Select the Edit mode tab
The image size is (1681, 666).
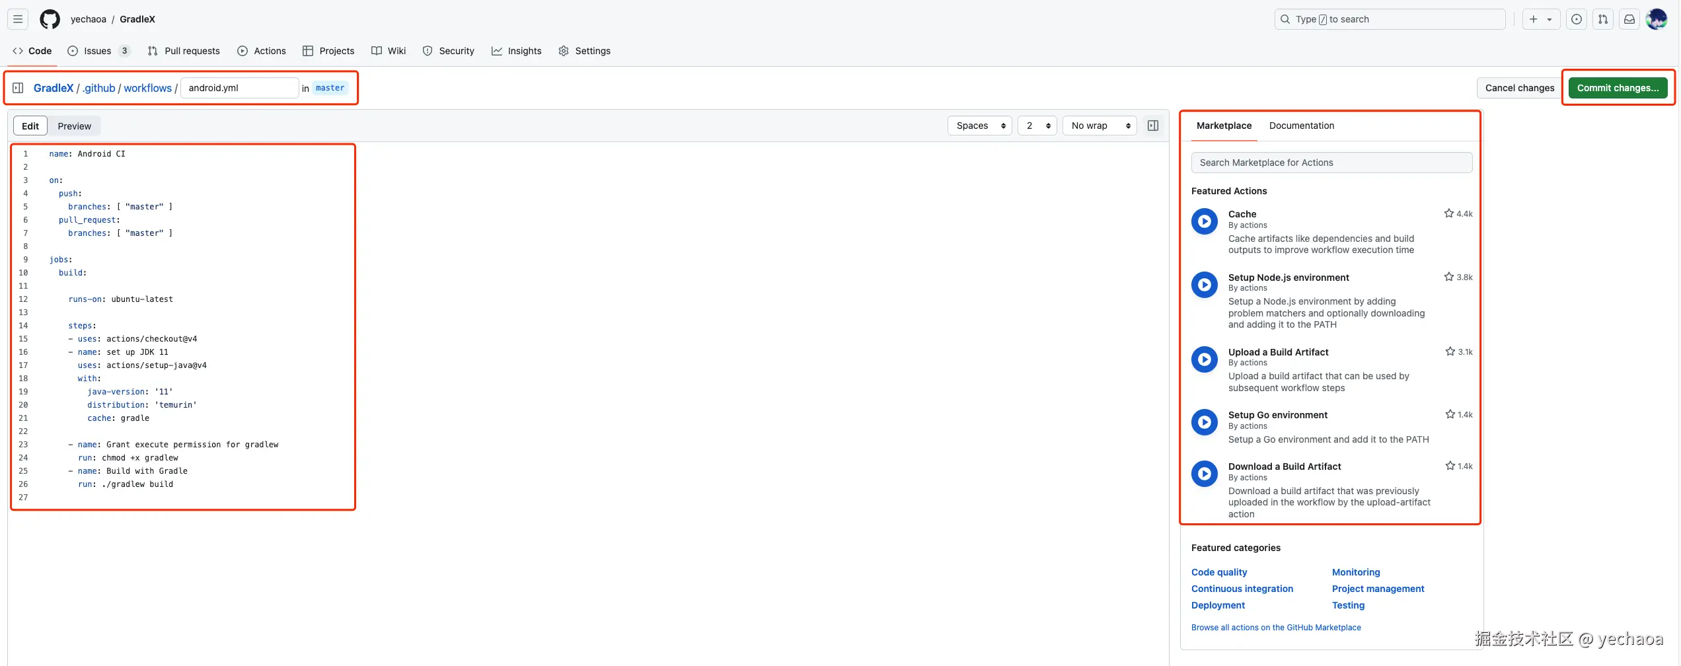tap(30, 126)
